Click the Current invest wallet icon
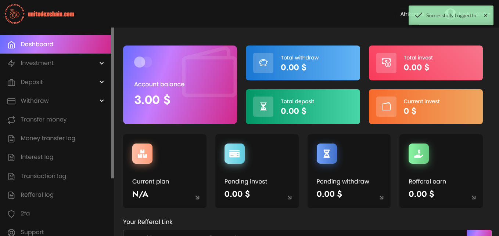 click(386, 106)
